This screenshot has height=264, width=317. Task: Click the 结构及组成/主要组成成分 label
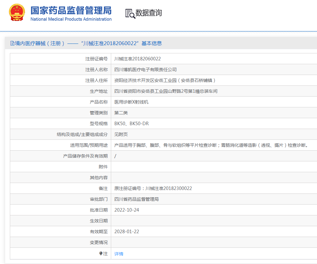[82, 134]
